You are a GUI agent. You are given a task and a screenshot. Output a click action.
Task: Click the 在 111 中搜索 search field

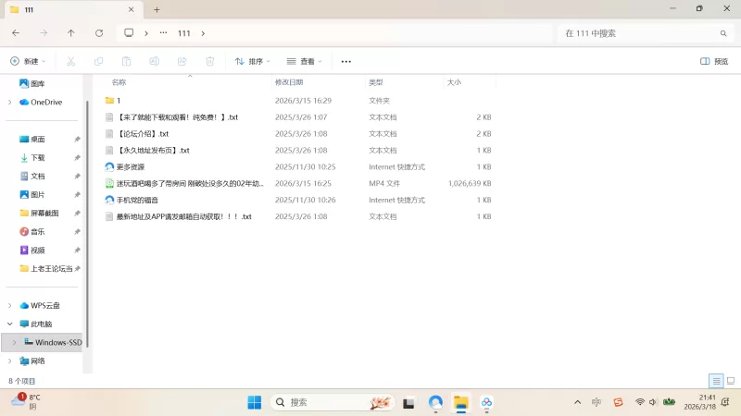(x=639, y=33)
